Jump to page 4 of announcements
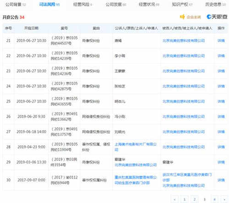Image resolution: width=229 pixels, height=203 pixels. tap(214, 199)
